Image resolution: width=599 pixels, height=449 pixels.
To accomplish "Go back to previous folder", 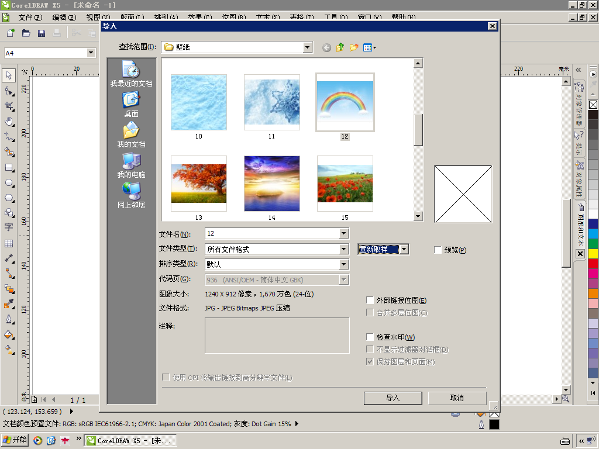I will (x=326, y=48).
